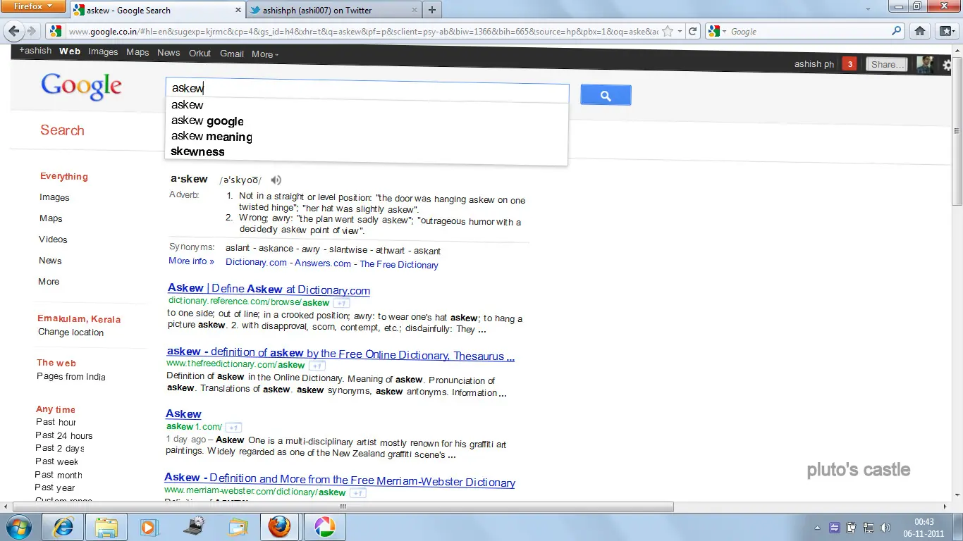Switch to the ashishph Twitter tab
The image size is (963, 541).
point(332,10)
